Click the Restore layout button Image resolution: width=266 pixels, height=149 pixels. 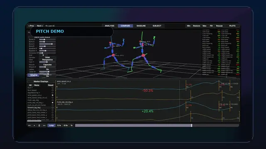tap(197, 26)
